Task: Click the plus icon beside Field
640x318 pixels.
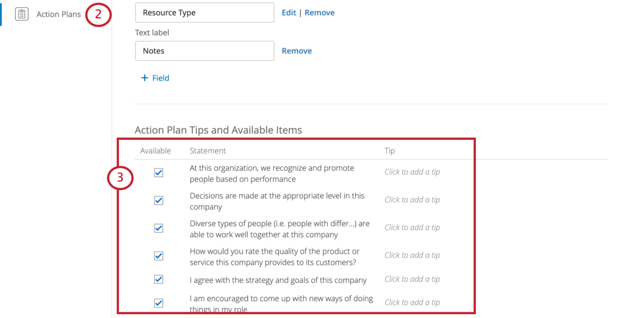Action: tap(145, 78)
